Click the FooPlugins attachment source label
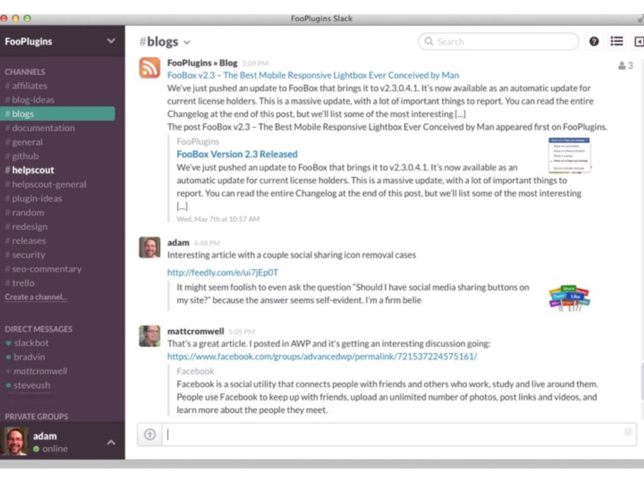 pyautogui.click(x=198, y=142)
